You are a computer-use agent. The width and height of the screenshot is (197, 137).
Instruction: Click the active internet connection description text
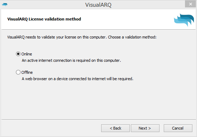71,60
